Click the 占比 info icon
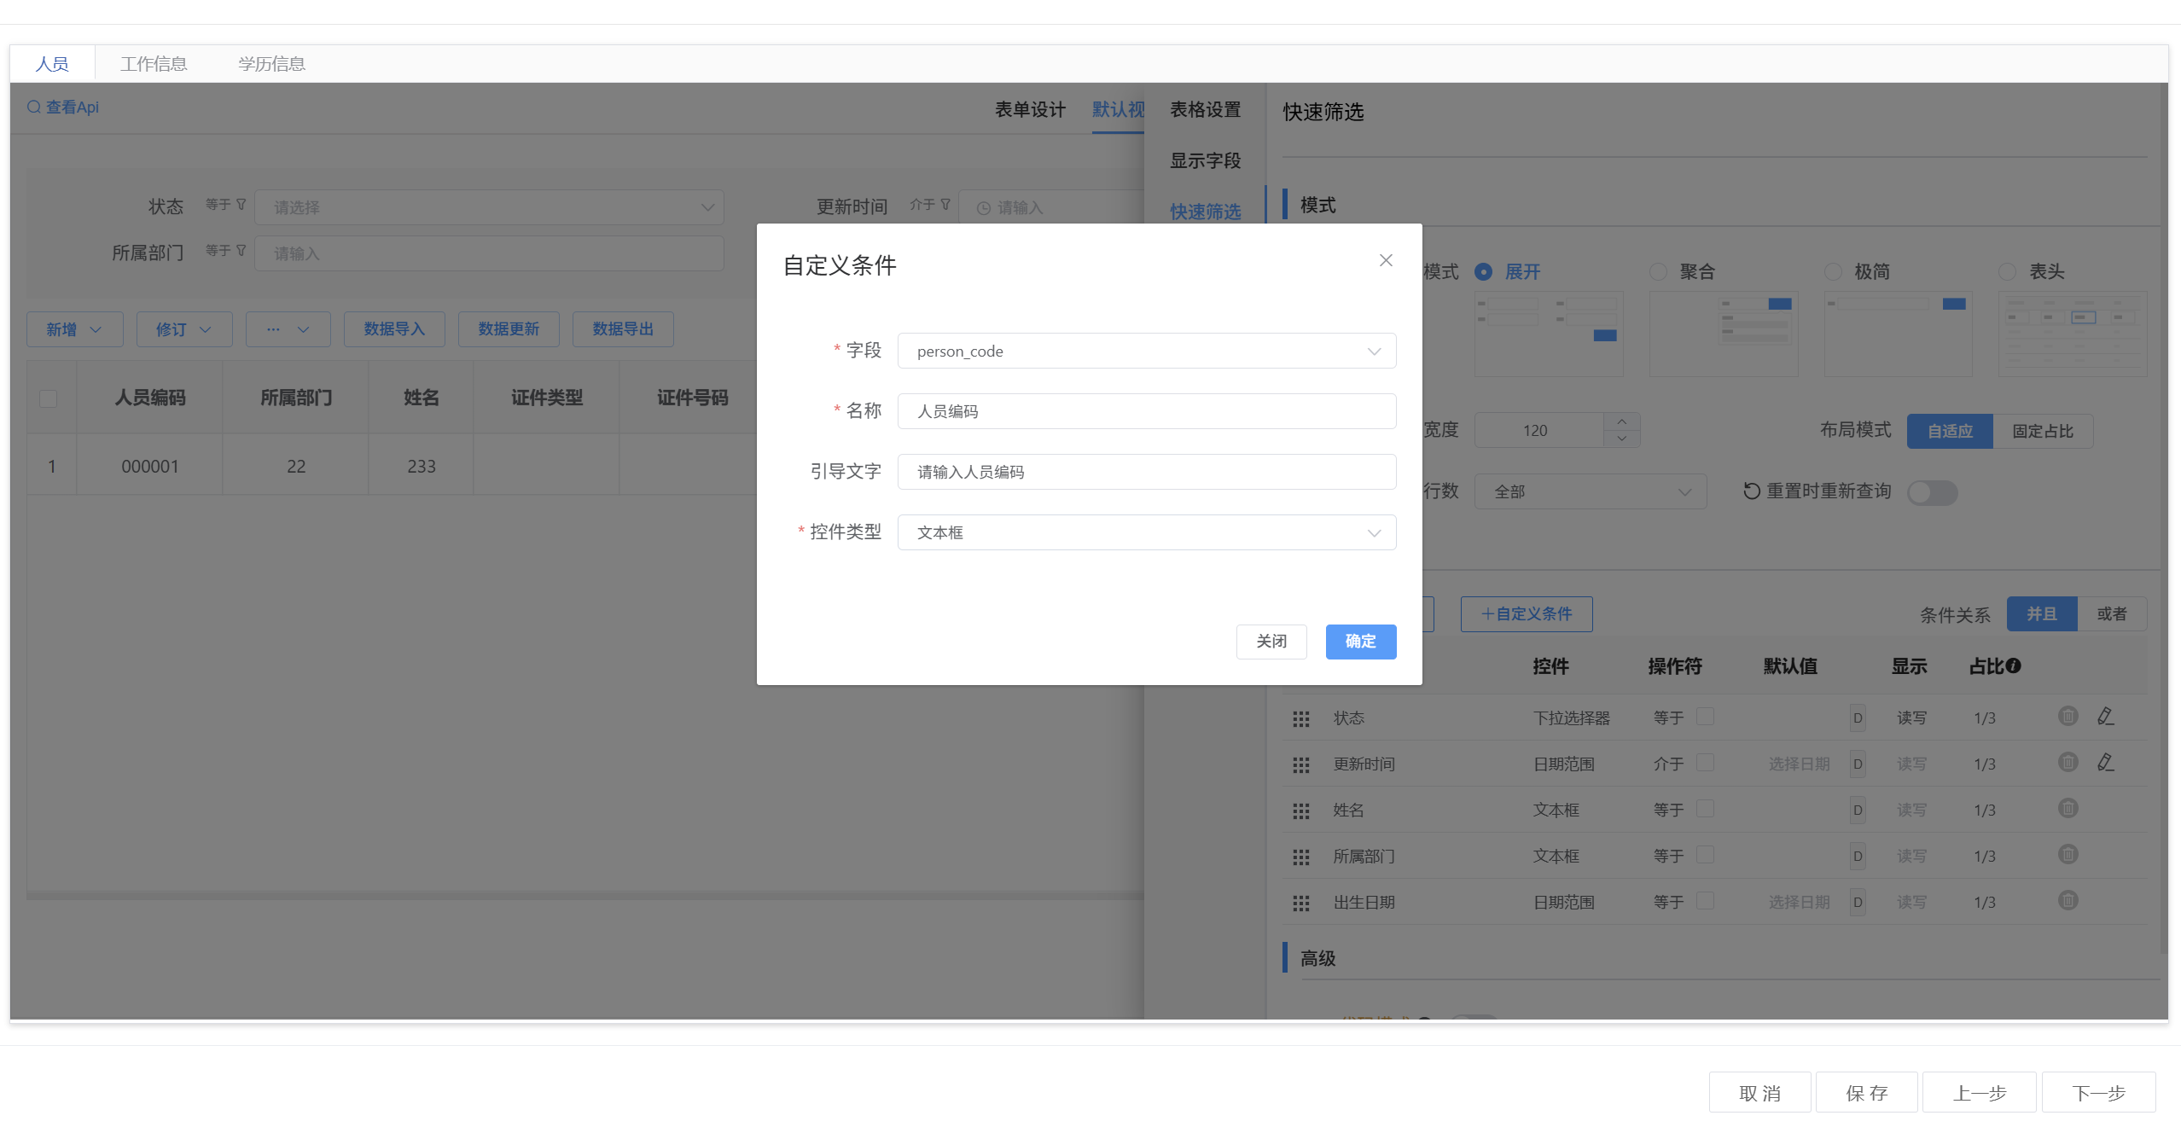The width and height of the screenshot is (2181, 1133). 2013,666
